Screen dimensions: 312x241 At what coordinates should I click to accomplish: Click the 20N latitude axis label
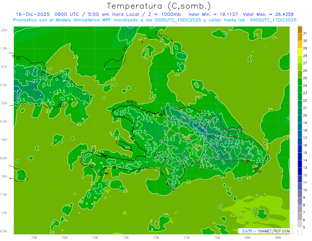[4, 103]
